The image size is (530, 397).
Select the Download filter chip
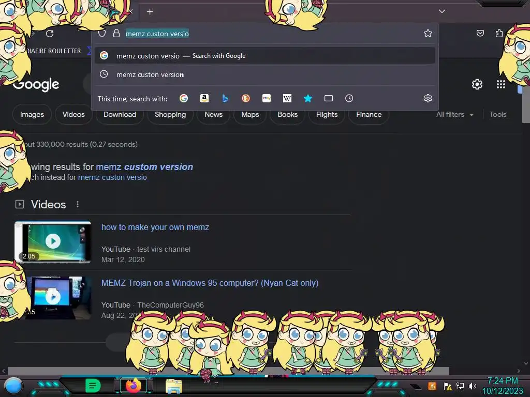[x=120, y=114]
